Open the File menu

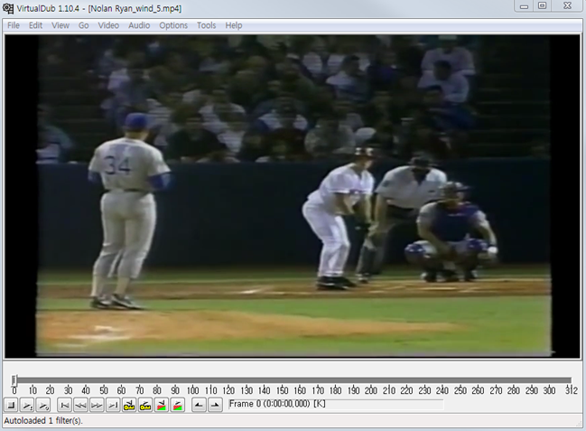point(14,25)
